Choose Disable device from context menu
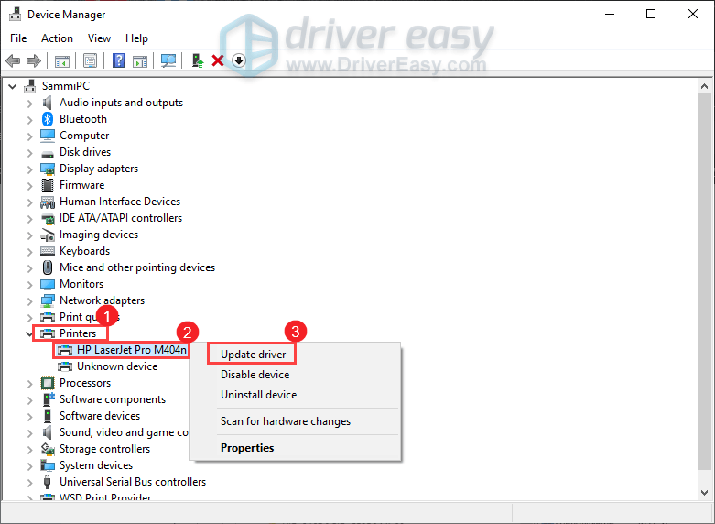This screenshot has width=715, height=524. point(255,375)
